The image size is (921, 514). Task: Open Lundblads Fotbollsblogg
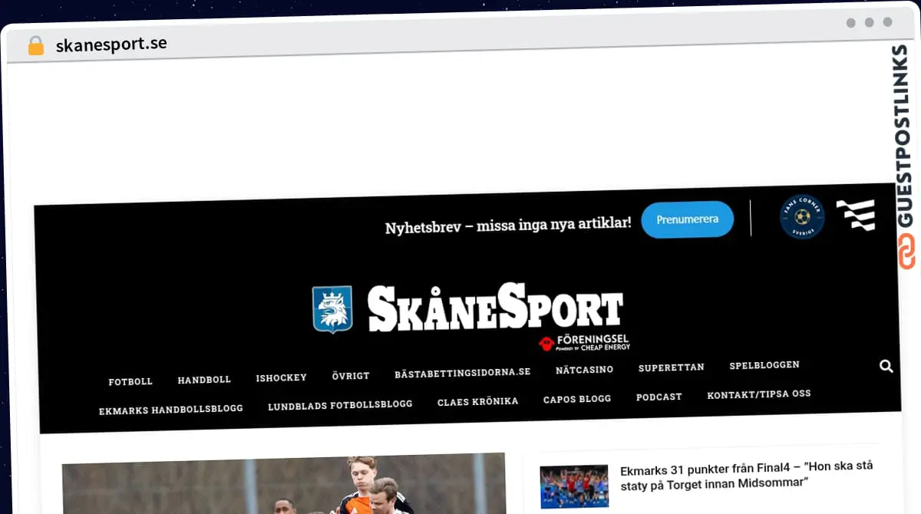click(x=340, y=404)
